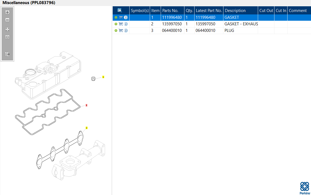The image size is (311, 195).
Task: Click the four-squares grid view icon
Action: (7, 29)
